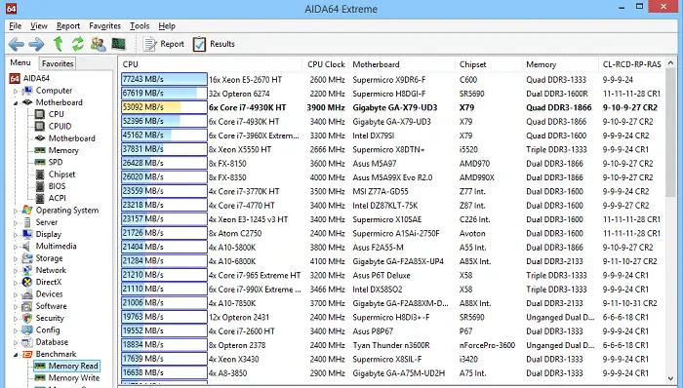Click the AIDA64 title bar app icon
The width and height of the screenshot is (683, 388).
coord(12,8)
